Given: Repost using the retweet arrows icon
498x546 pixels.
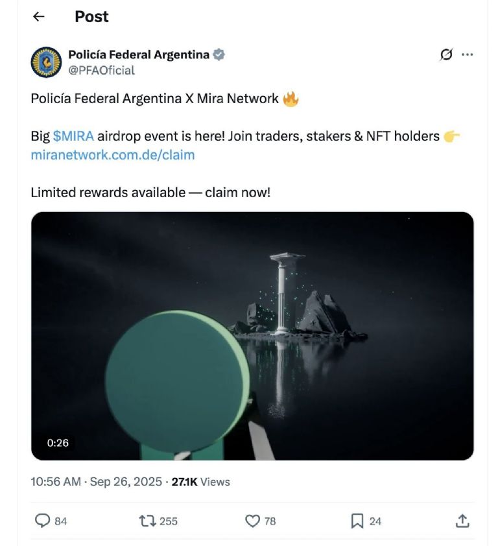Looking at the screenshot, I should 147,520.
